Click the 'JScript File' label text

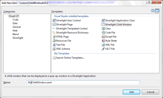(x=111, y=37)
